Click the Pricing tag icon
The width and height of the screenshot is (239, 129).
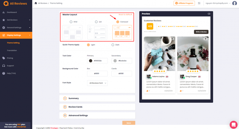pyautogui.click(x=4, y=58)
